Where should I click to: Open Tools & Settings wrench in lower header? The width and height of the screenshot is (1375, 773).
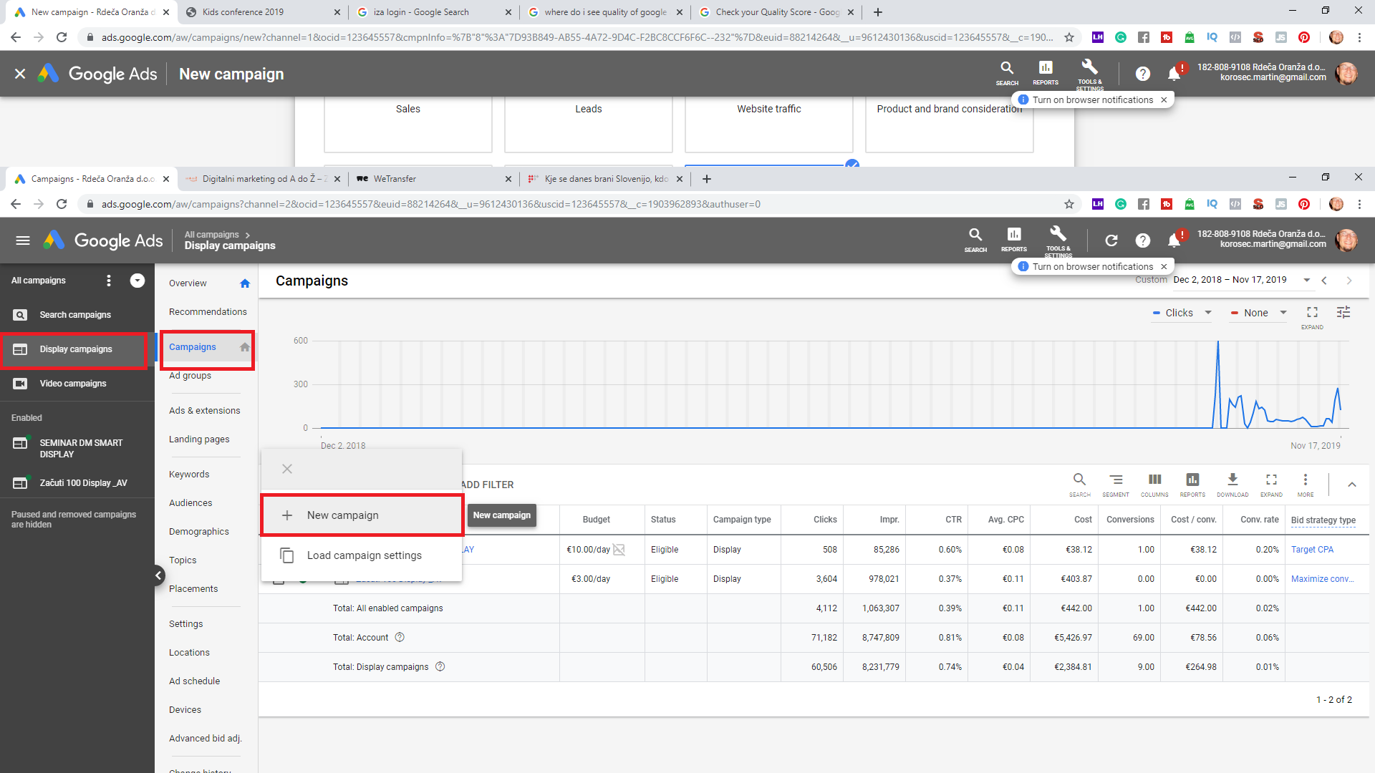(x=1058, y=235)
